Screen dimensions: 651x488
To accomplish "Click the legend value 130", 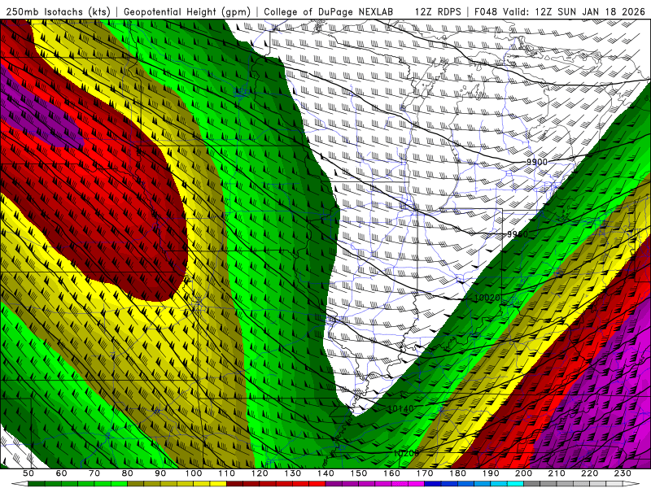I will (293, 473).
